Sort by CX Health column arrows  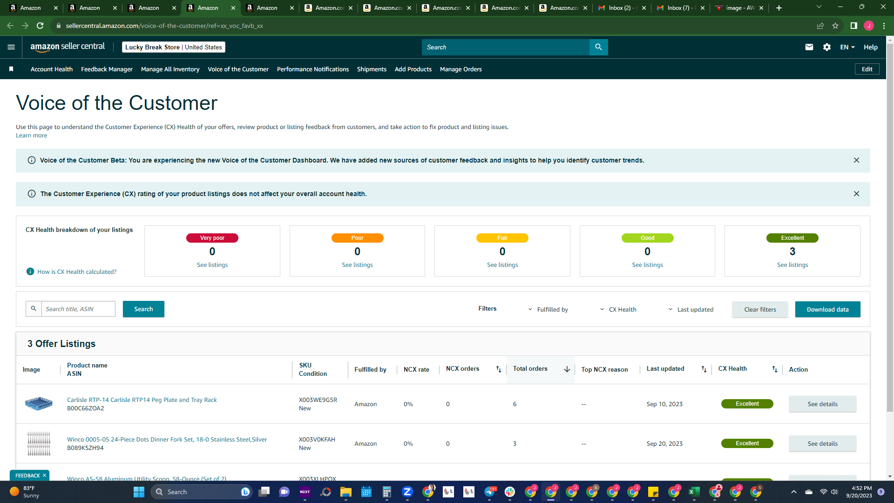coord(775,369)
